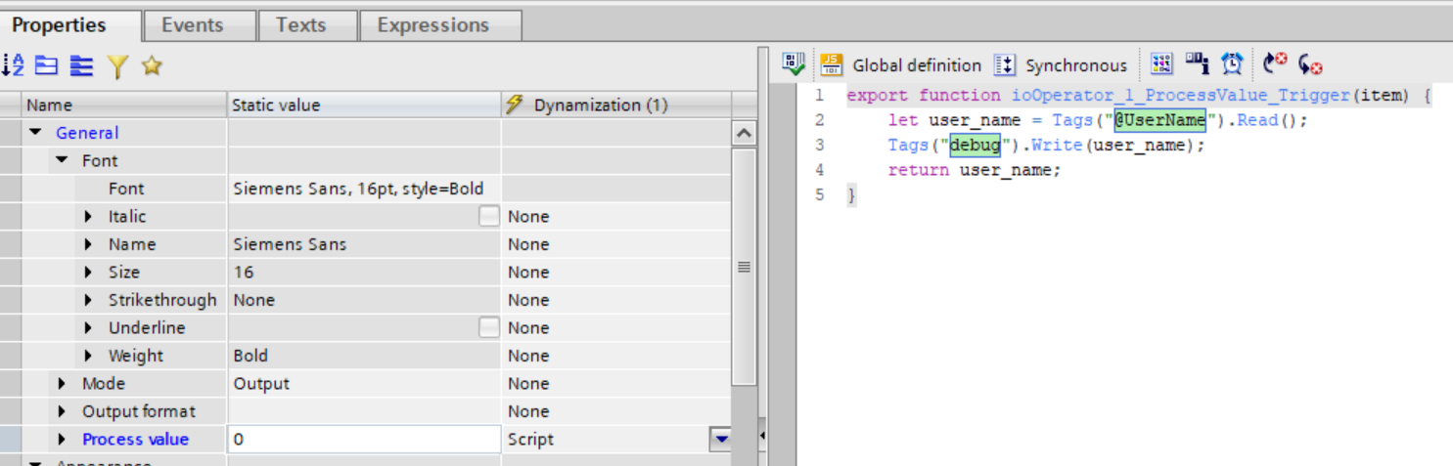Screen dimensions: 1453x466
Task: Open the Process value dynamization dropdown
Action: tap(720, 440)
